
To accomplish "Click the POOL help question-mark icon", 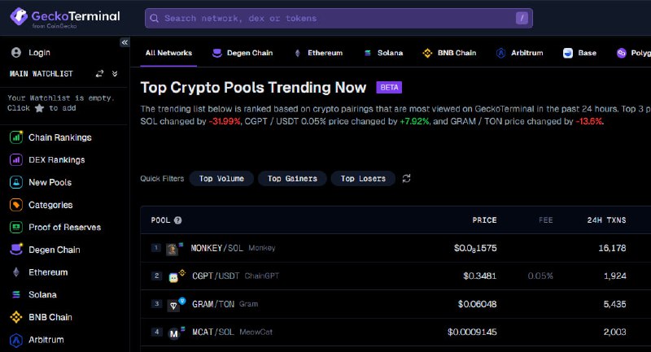I will coord(177,220).
